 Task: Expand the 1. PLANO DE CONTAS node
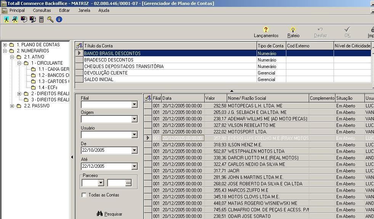point(5,45)
